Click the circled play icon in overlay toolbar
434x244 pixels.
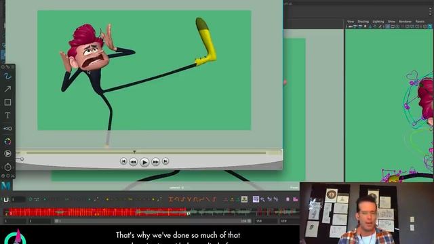click(x=7, y=154)
